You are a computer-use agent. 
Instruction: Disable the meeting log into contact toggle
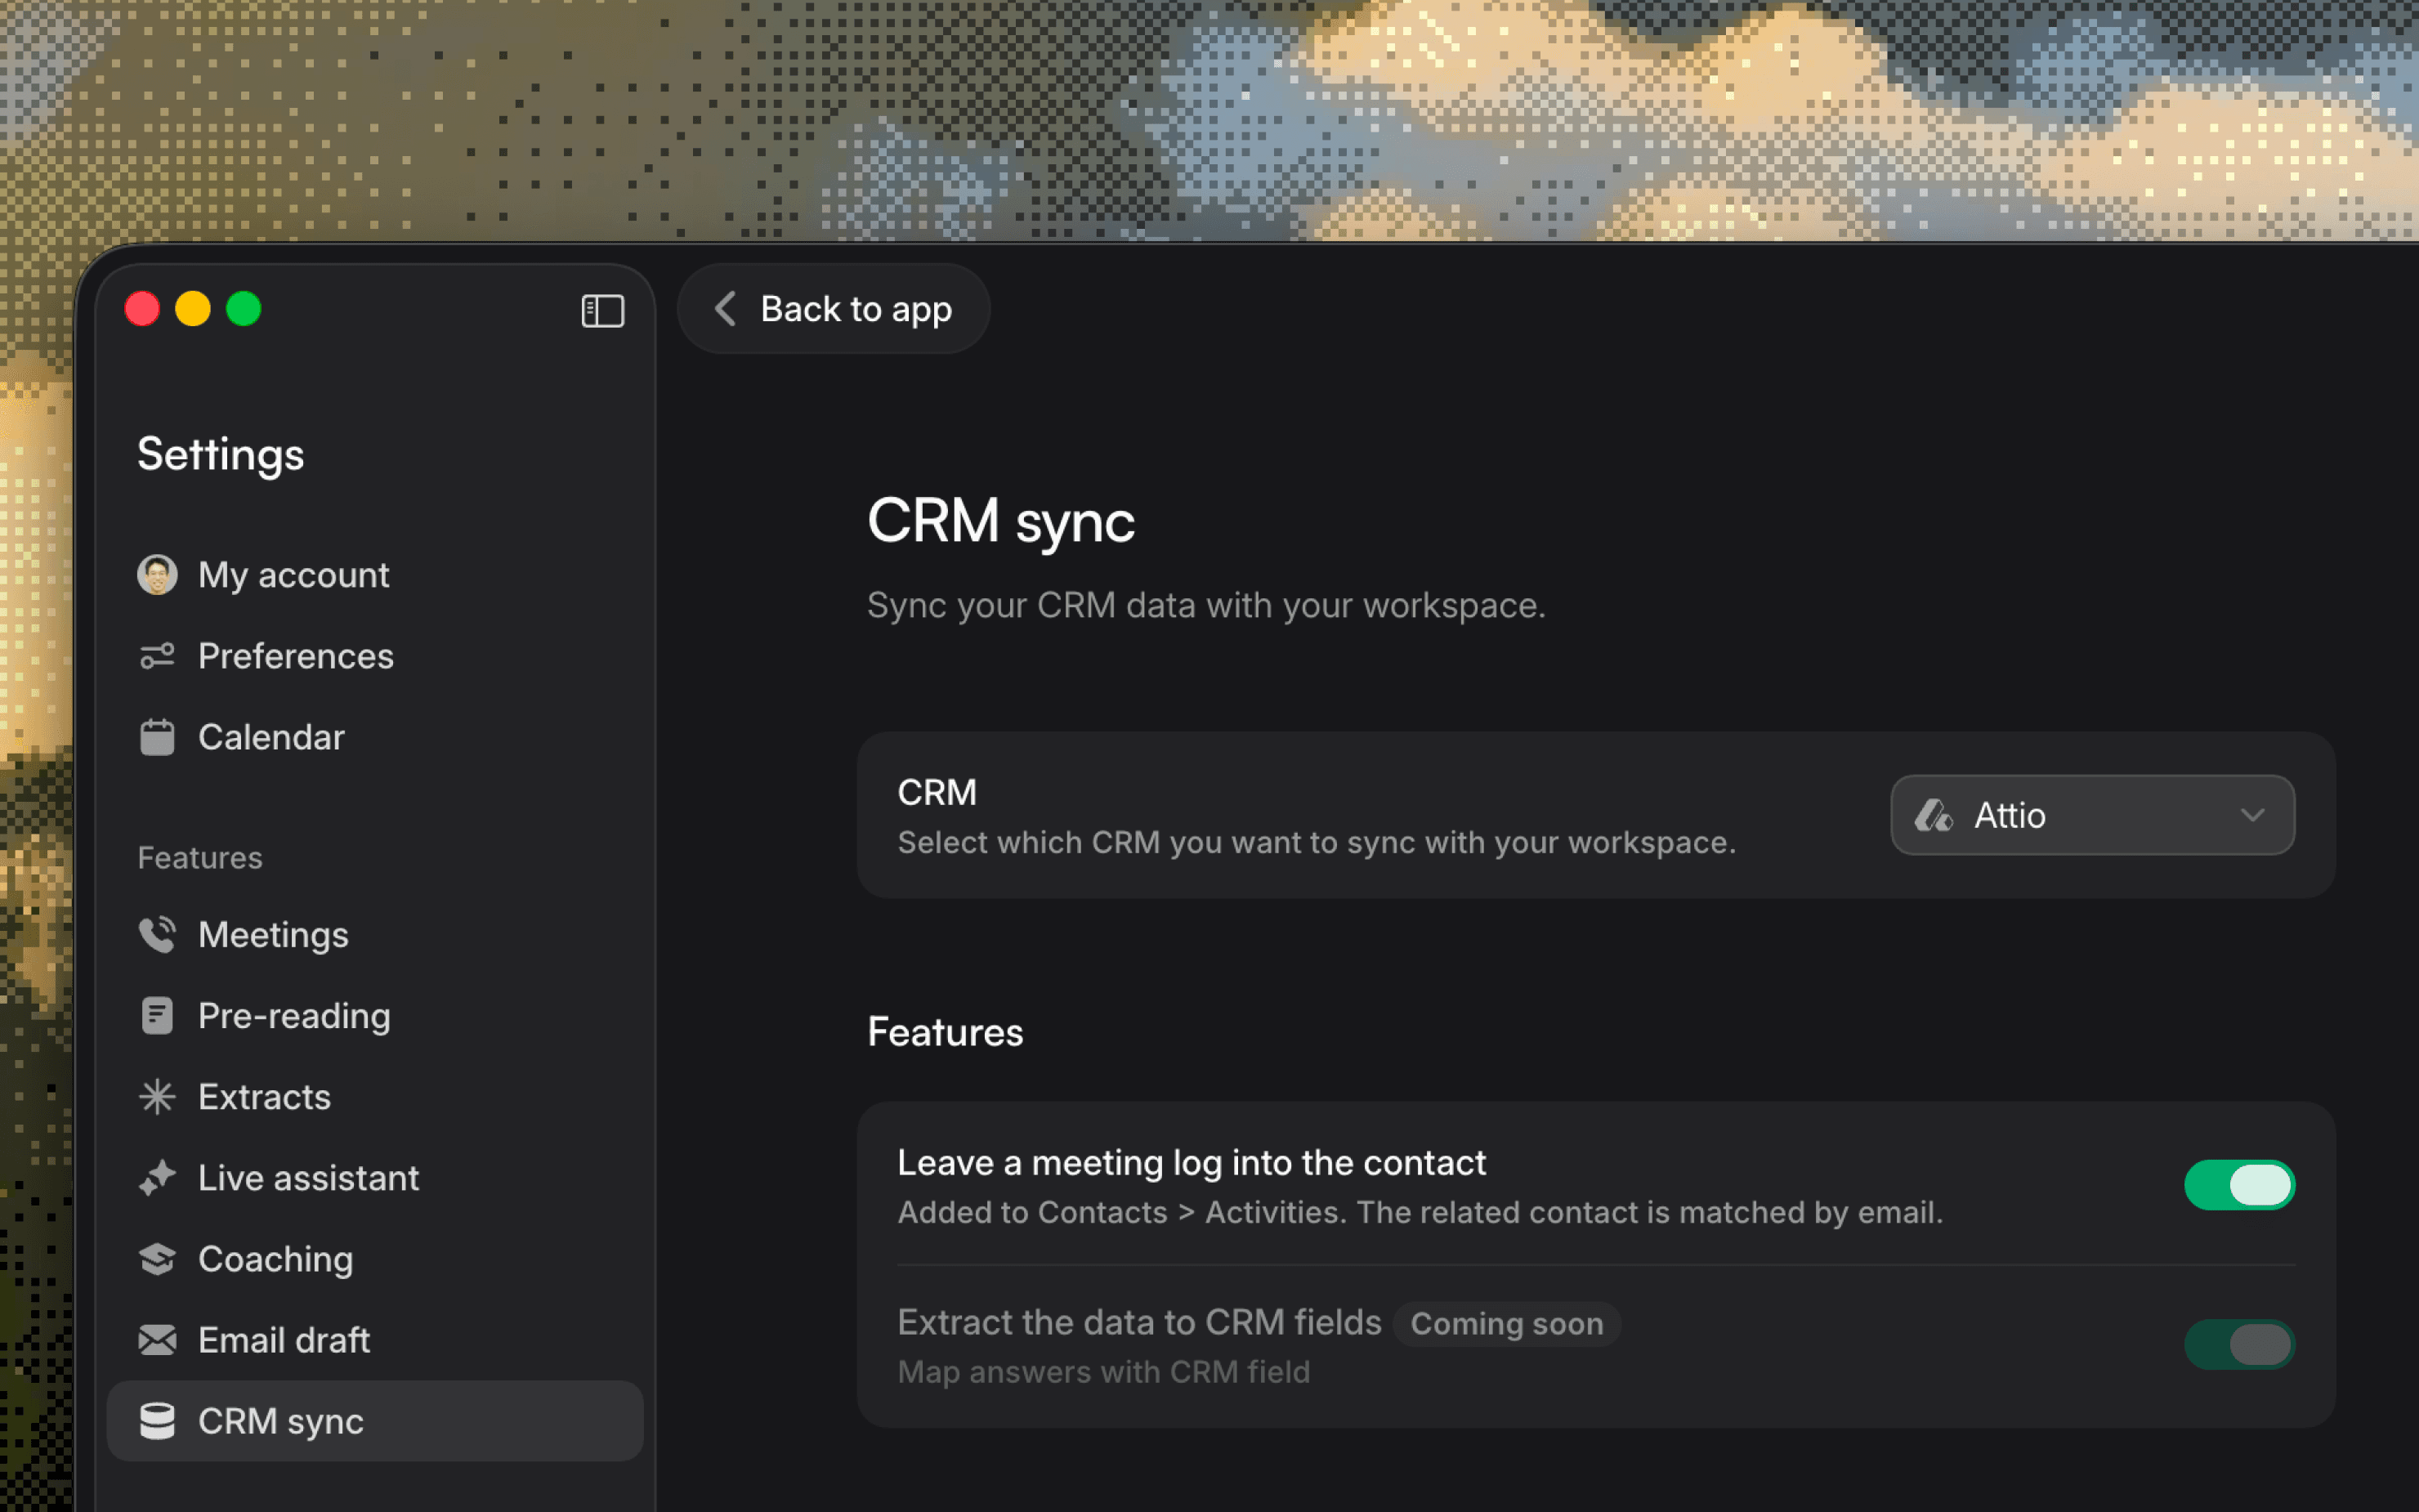[x=2238, y=1185]
